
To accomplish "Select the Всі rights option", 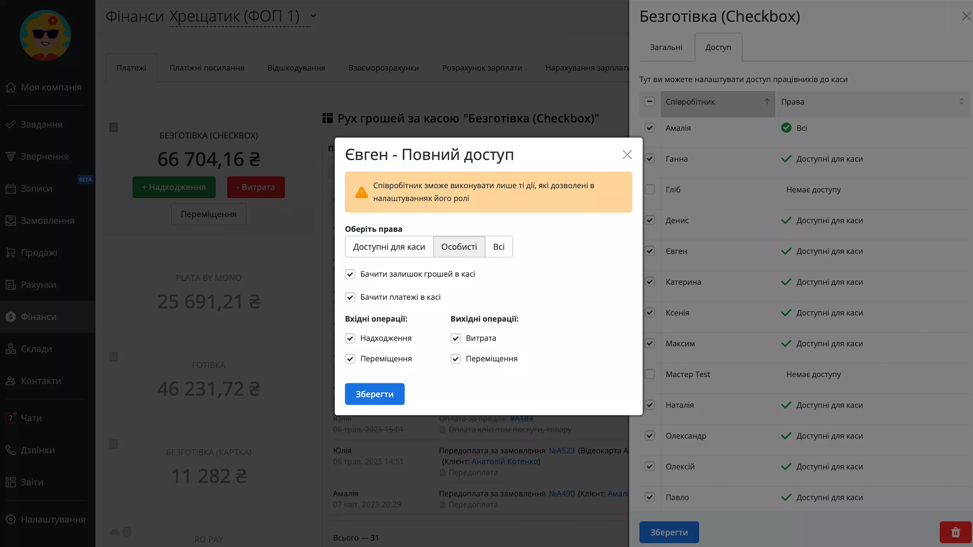I will coord(499,247).
